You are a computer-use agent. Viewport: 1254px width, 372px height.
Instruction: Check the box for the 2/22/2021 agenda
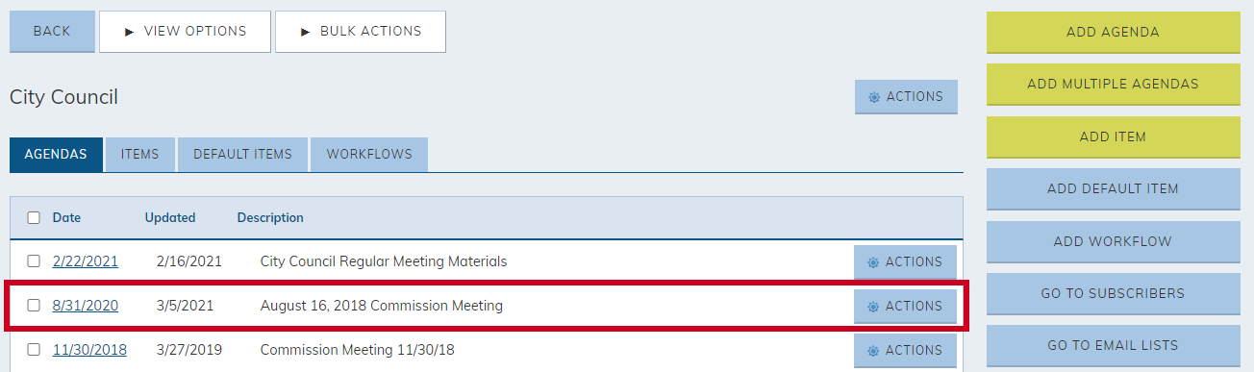[34, 261]
